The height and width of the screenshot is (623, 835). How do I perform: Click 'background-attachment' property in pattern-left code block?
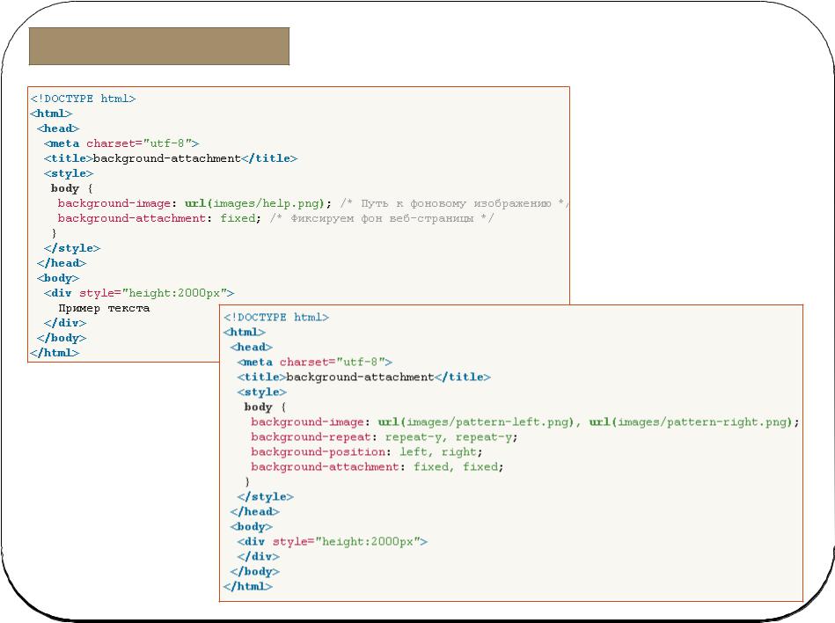tap(325, 467)
